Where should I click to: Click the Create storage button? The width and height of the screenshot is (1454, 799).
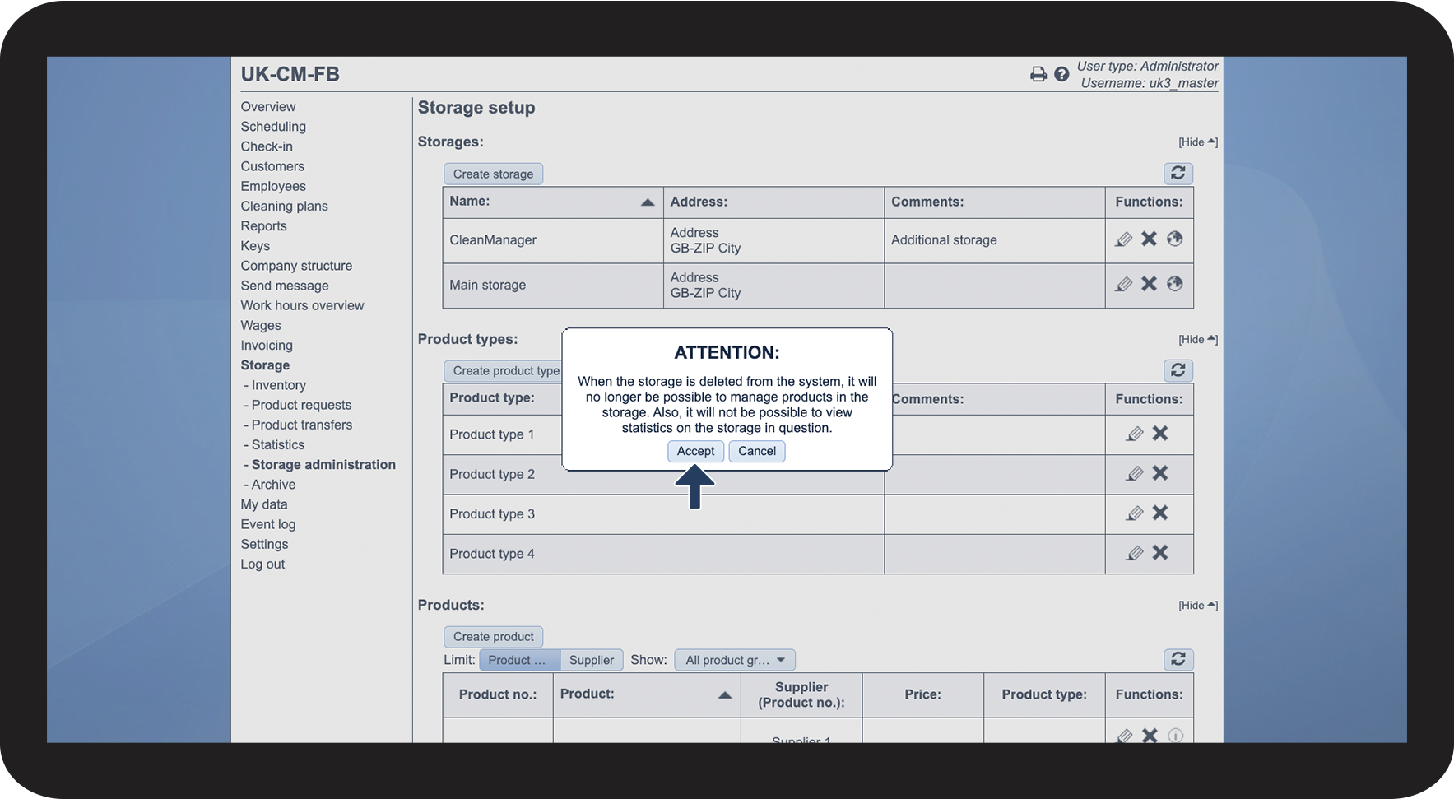coord(493,174)
